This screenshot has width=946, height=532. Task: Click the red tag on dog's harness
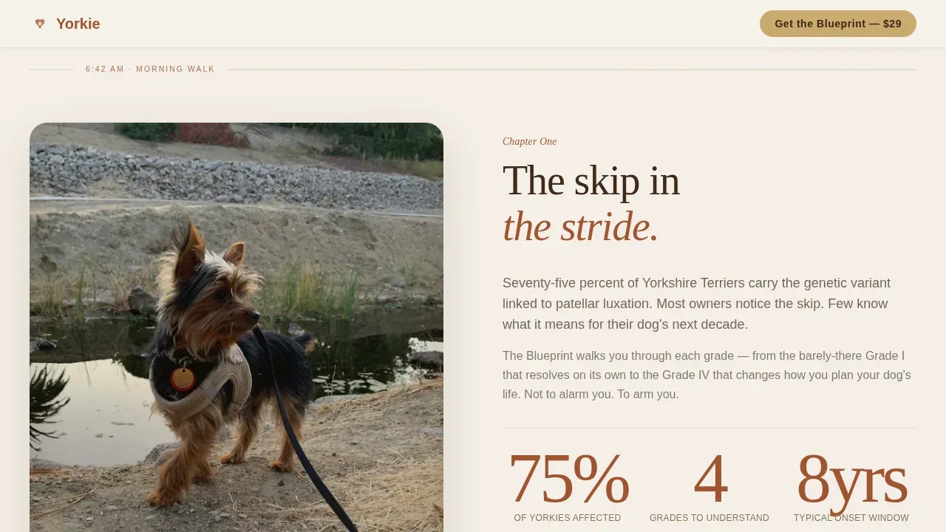point(183,379)
